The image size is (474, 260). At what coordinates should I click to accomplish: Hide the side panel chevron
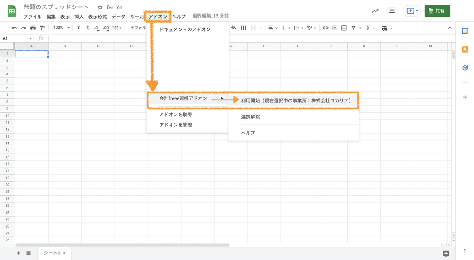coord(465,251)
